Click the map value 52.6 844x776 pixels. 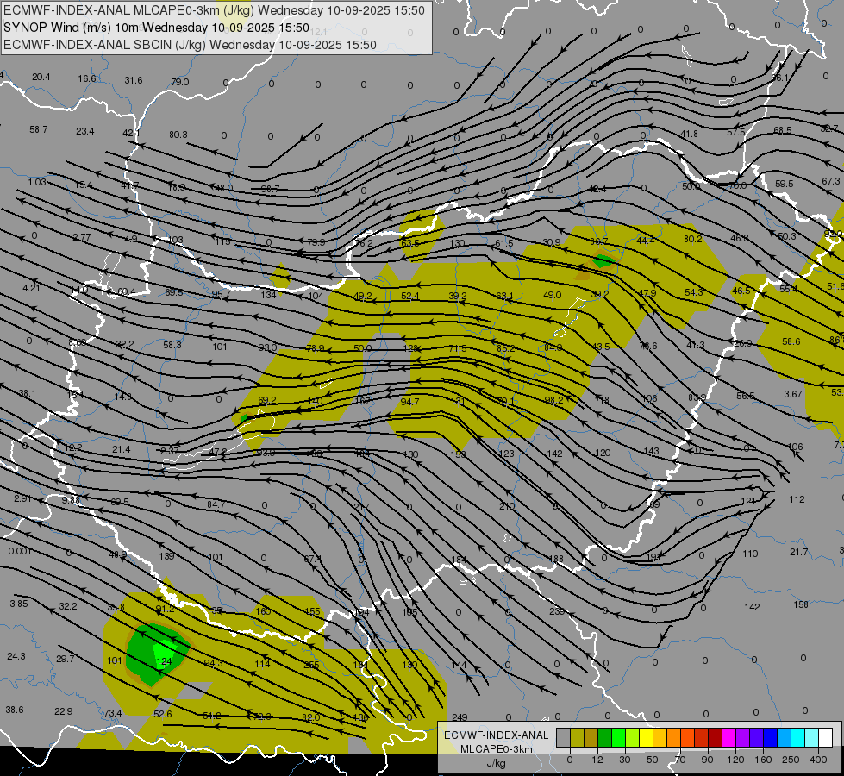163,714
